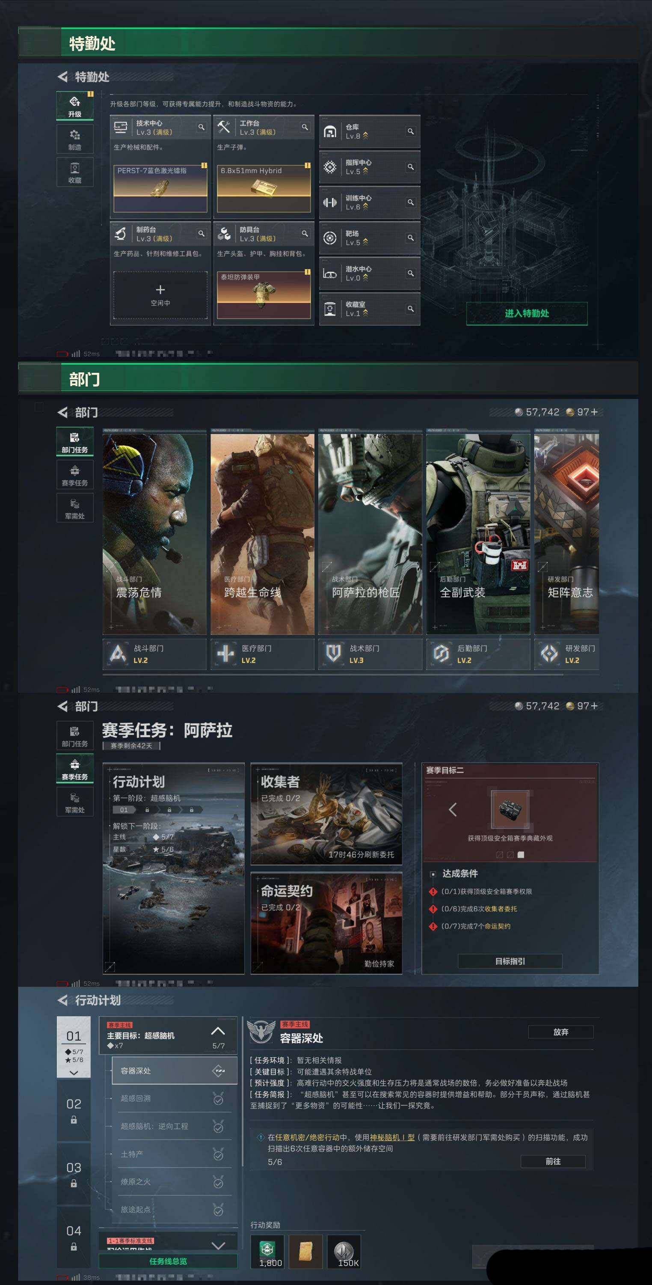Viewport: 652px width, 1285px height.
Task: Select third page dot under 赛季目标二
Action: [521, 854]
